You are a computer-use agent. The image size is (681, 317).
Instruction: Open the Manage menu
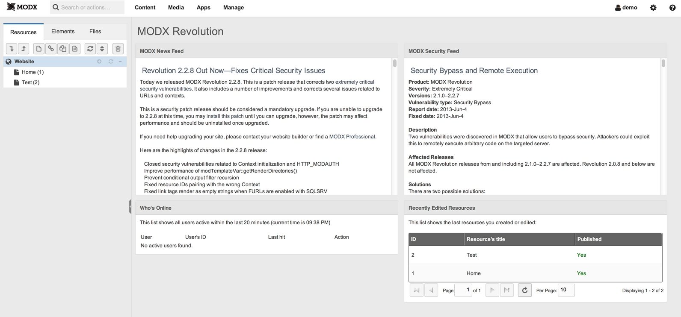click(x=234, y=8)
